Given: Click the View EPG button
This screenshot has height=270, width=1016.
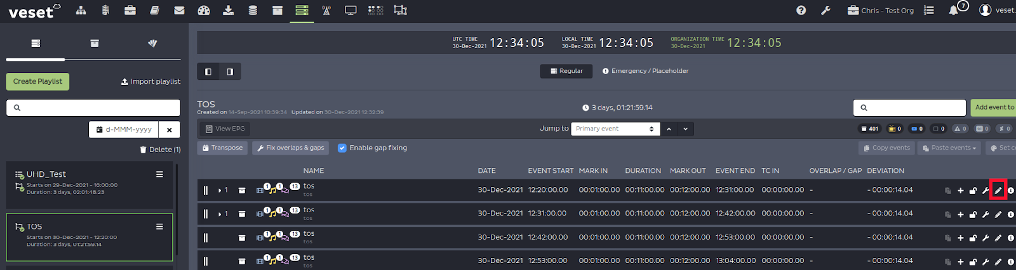Looking at the screenshot, I should coord(225,129).
